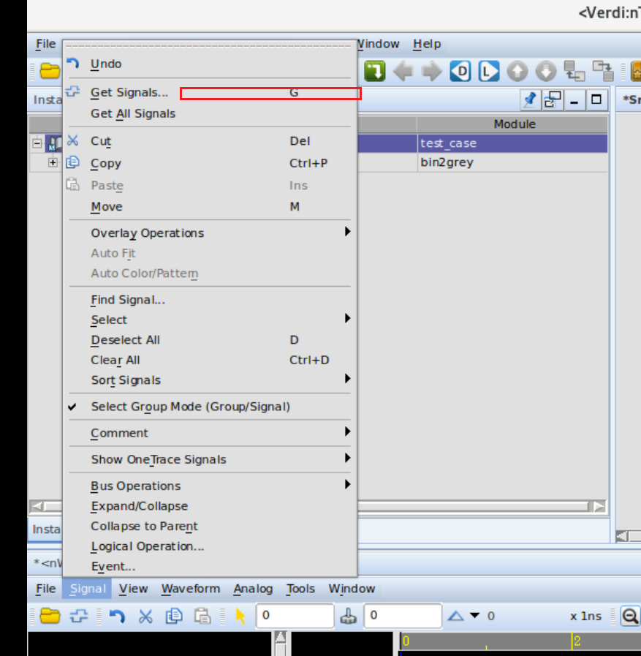Open top Window menu
Viewport: 641px width, 656px height.
point(379,43)
